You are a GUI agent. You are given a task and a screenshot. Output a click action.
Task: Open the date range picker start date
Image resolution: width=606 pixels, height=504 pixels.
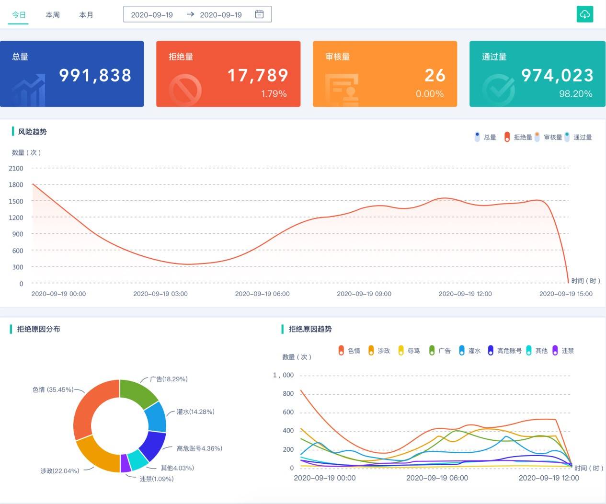pos(152,15)
